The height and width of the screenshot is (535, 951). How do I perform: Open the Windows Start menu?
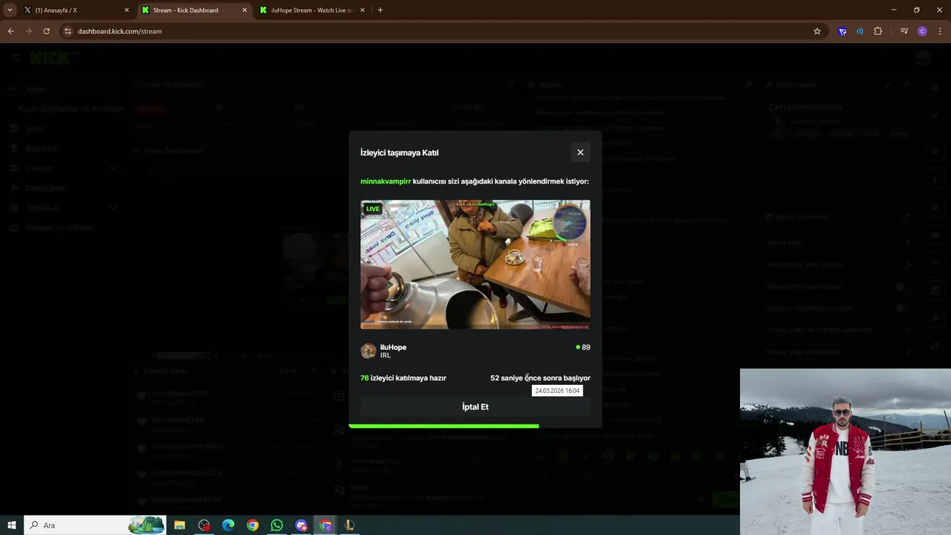[x=12, y=525]
